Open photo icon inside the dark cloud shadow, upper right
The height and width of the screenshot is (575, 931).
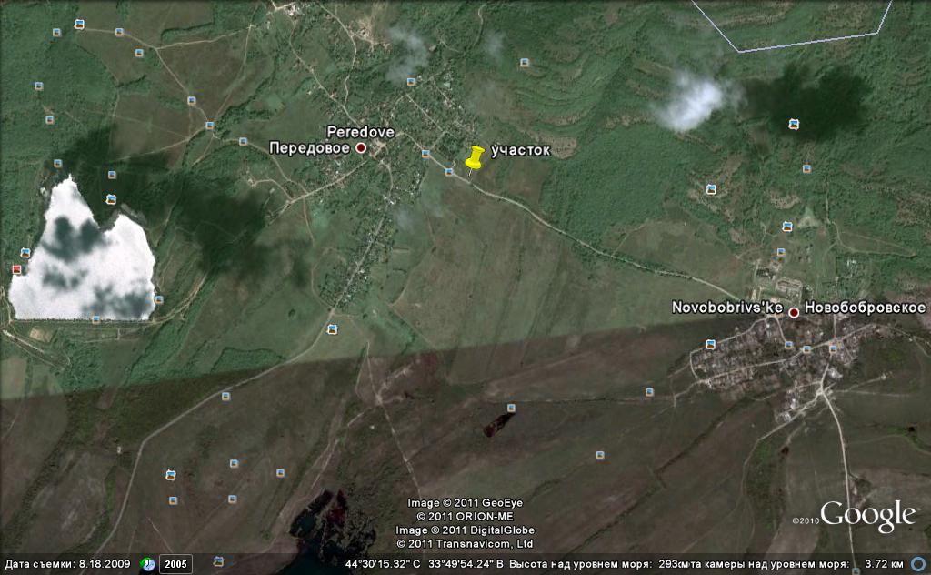794,124
